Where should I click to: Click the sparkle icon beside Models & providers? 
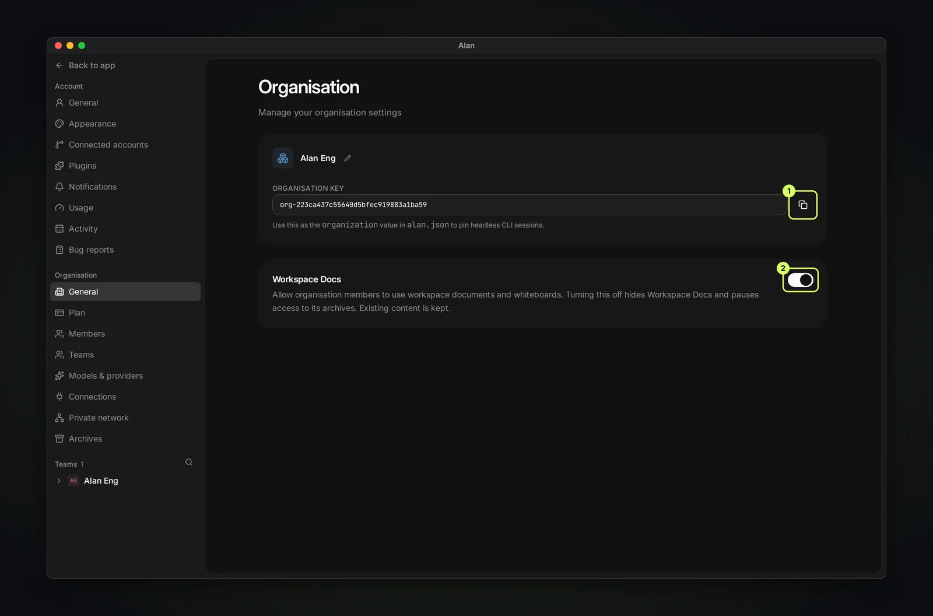click(x=59, y=376)
